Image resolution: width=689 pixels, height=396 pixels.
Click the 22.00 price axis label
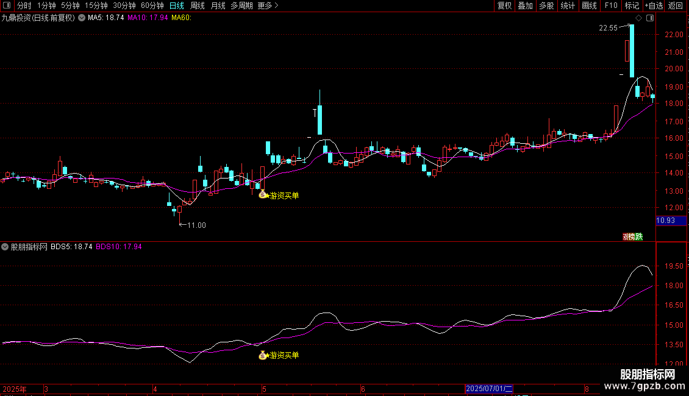click(x=674, y=35)
